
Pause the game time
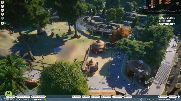pyautogui.click(x=178, y=100)
